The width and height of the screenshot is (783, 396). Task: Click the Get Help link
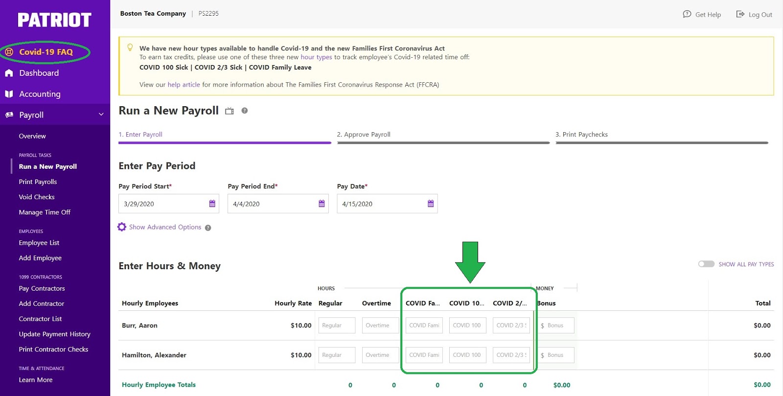click(x=708, y=15)
